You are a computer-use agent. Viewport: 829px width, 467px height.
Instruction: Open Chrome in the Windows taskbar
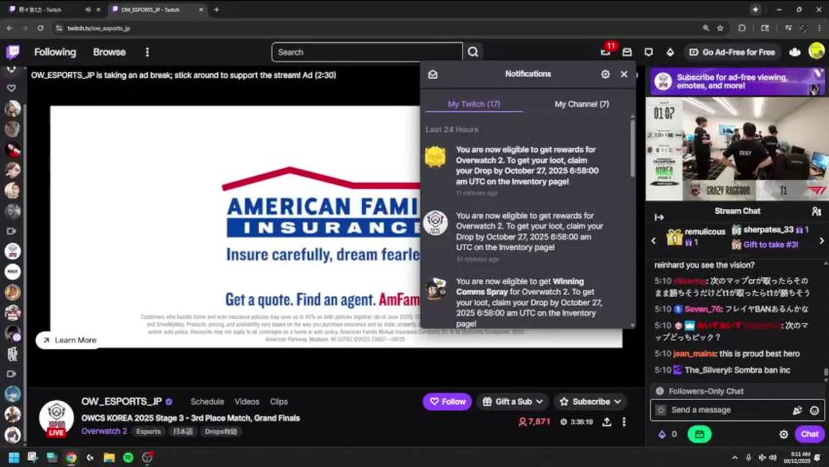(x=71, y=457)
